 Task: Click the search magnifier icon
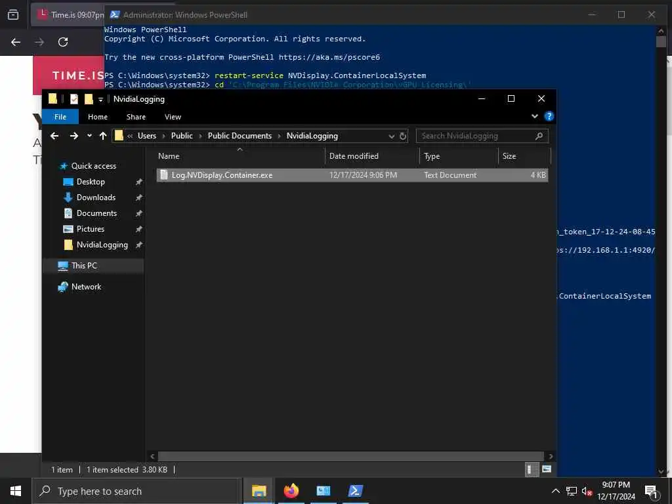click(x=539, y=136)
